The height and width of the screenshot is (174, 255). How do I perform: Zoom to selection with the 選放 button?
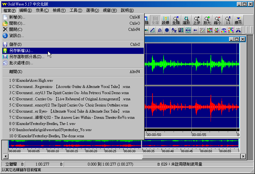click(x=186, y=20)
